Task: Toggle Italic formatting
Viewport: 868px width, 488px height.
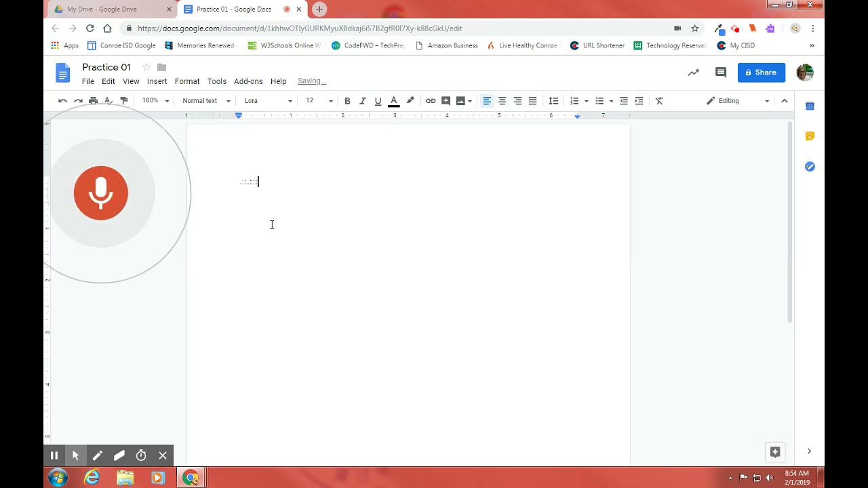Action: point(363,101)
